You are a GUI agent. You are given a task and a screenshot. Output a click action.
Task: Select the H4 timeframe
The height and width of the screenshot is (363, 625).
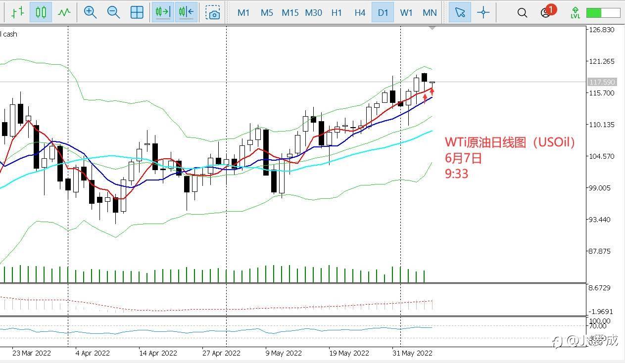point(360,12)
